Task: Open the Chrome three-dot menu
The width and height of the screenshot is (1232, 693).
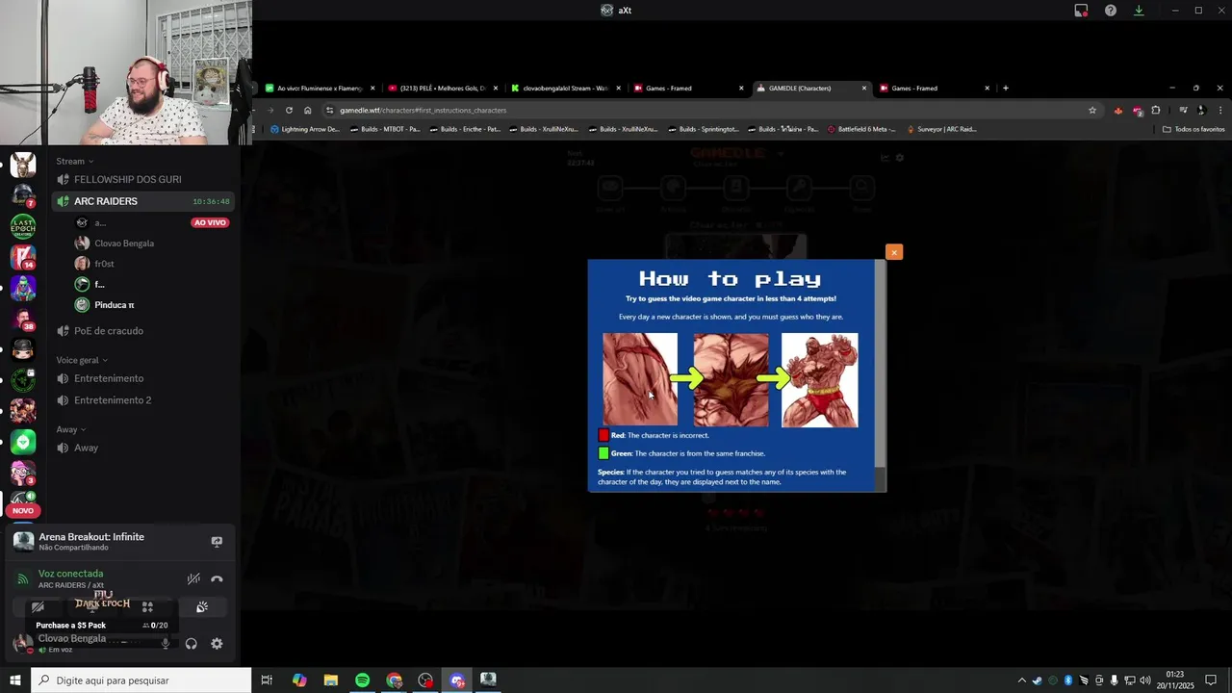Action: tap(1220, 110)
